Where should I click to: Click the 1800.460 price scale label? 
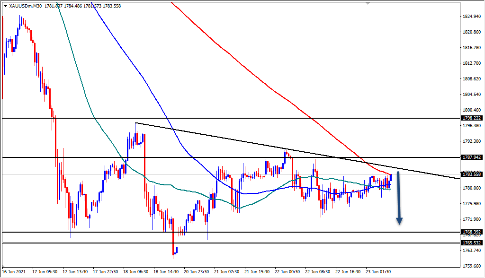472,110
